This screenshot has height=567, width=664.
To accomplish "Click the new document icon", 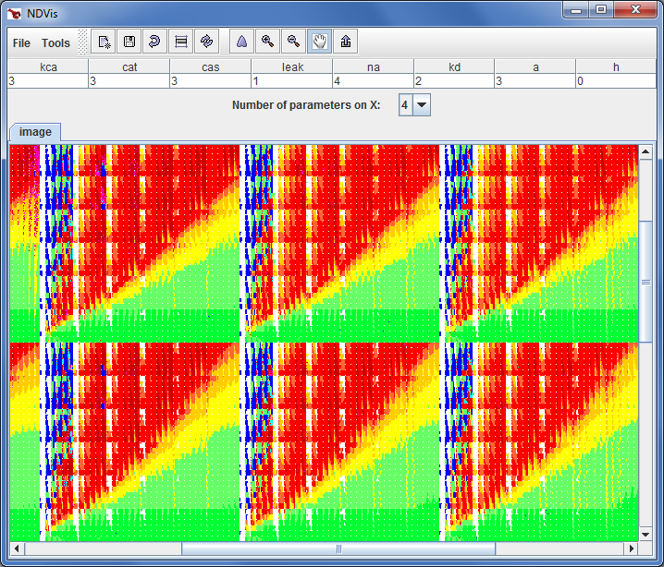I will (x=104, y=42).
